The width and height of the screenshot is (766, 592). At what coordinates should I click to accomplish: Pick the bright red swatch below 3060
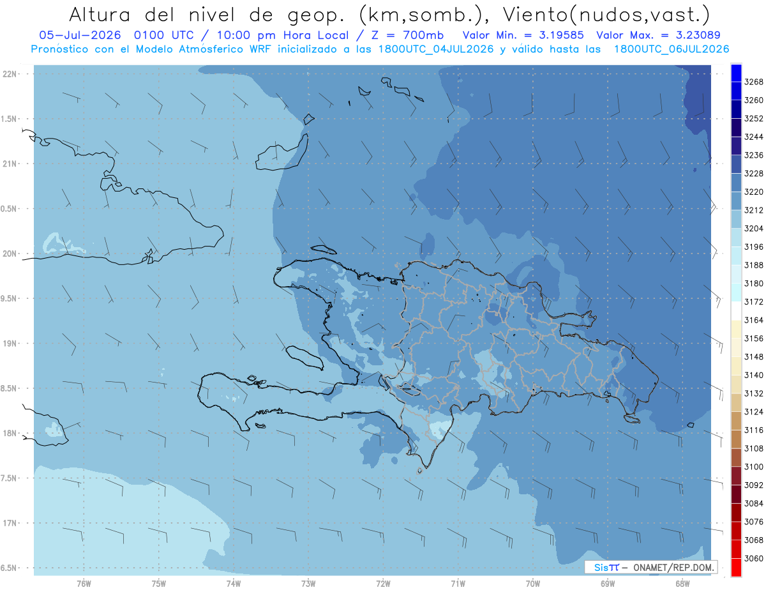736,567
